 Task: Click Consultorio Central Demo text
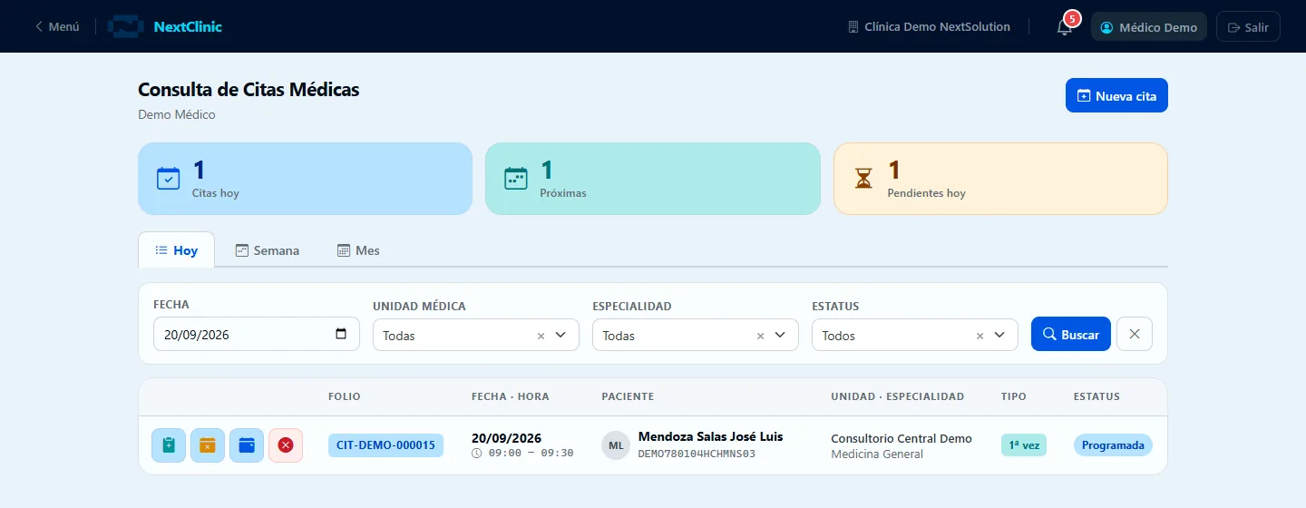[x=902, y=438]
